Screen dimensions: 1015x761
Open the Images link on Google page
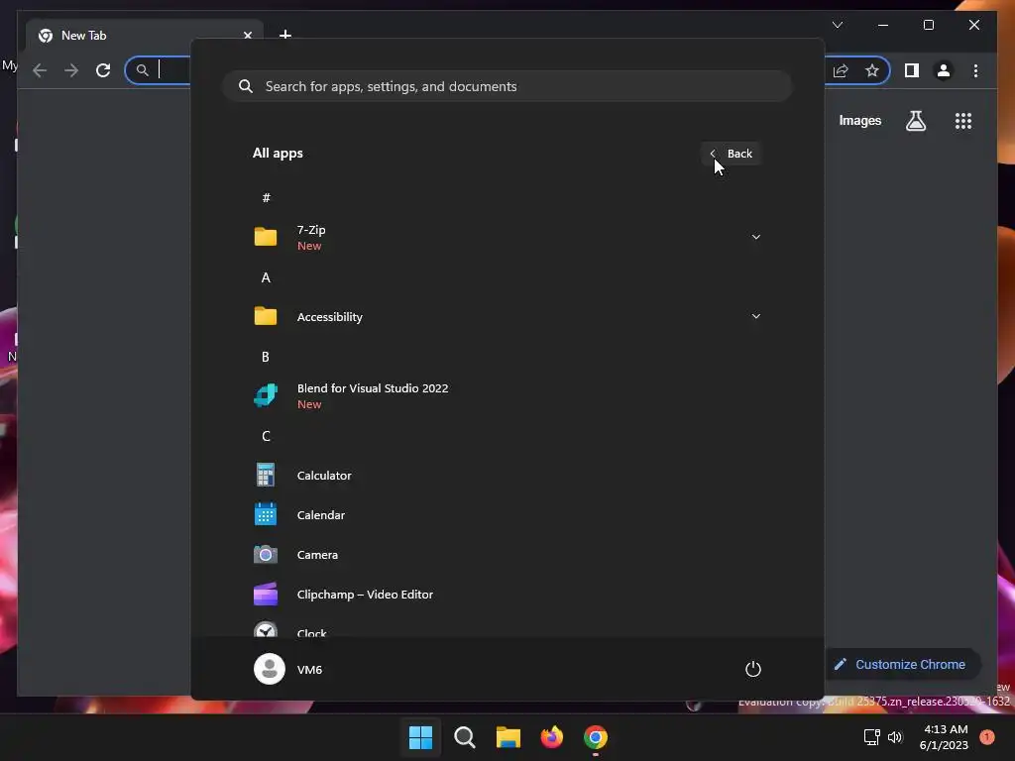click(x=859, y=121)
